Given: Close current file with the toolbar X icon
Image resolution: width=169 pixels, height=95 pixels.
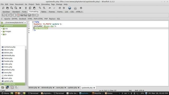Looking at the screenshot, I should tap(20, 8).
